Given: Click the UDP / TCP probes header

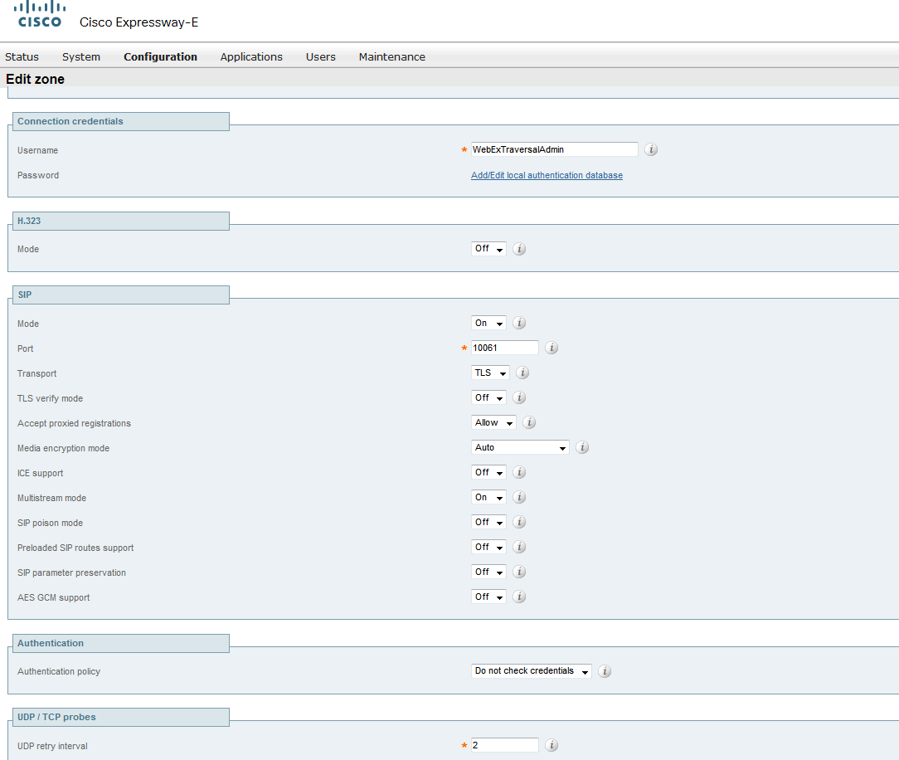Looking at the screenshot, I should [121, 717].
